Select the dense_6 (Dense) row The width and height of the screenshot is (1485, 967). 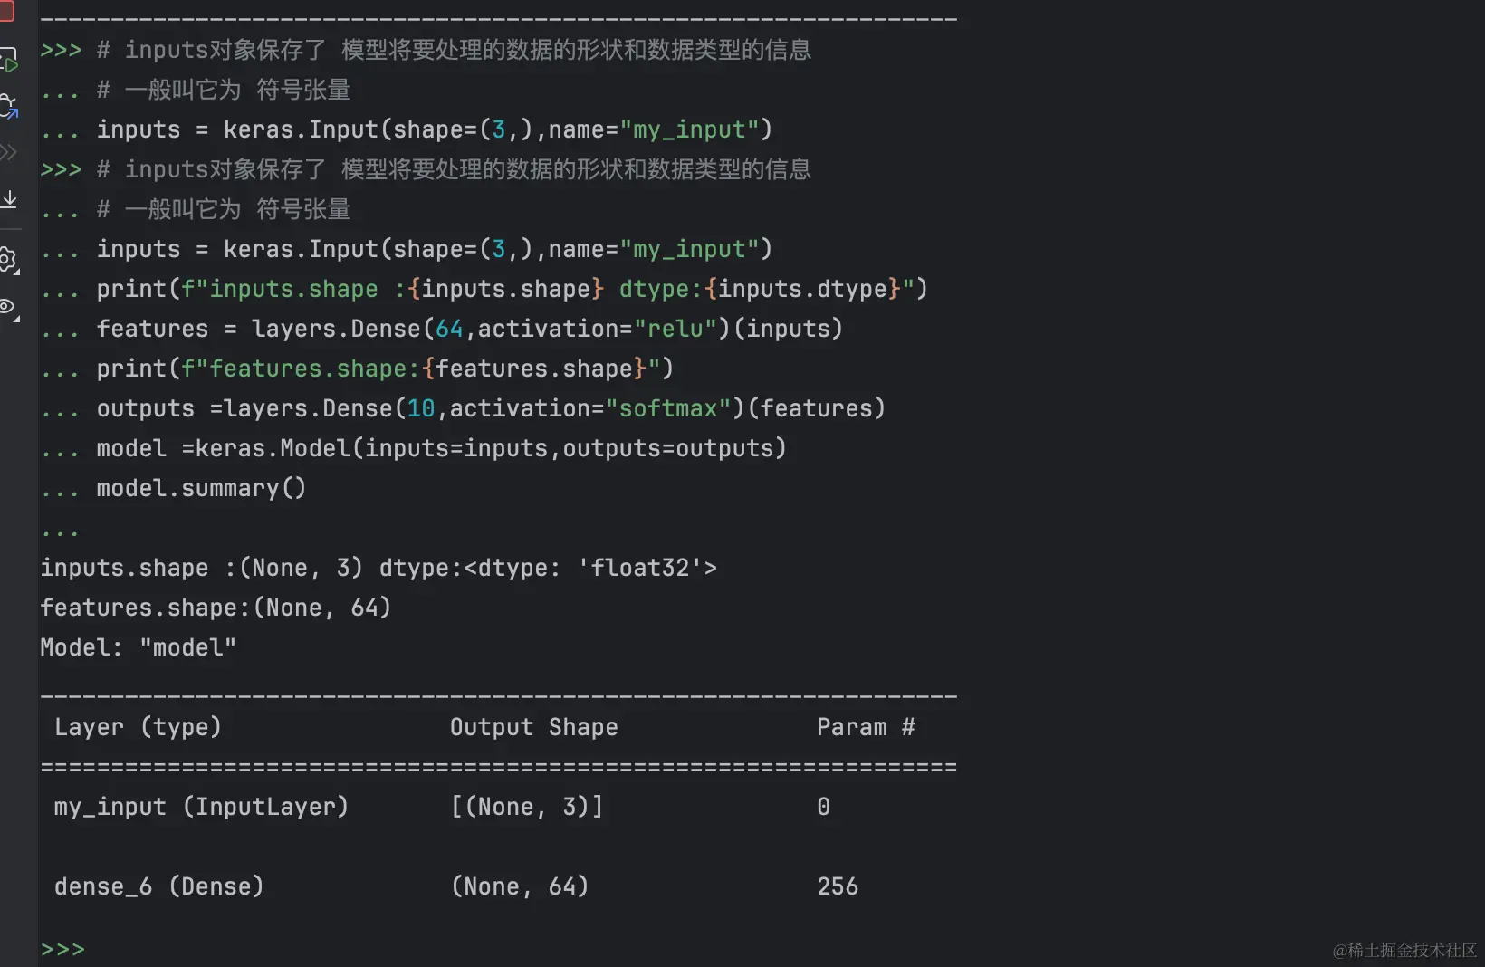pyautogui.click(x=158, y=886)
